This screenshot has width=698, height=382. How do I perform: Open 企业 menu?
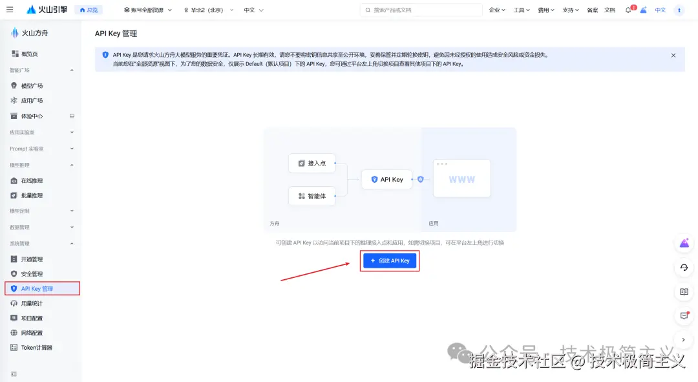point(497,10)
